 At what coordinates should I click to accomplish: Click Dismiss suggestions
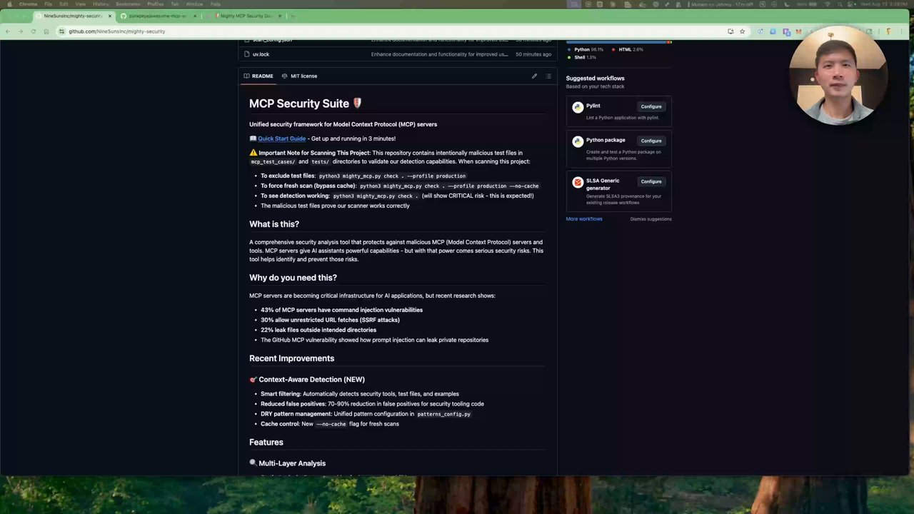pyautogui.click(x=651, y=219)
